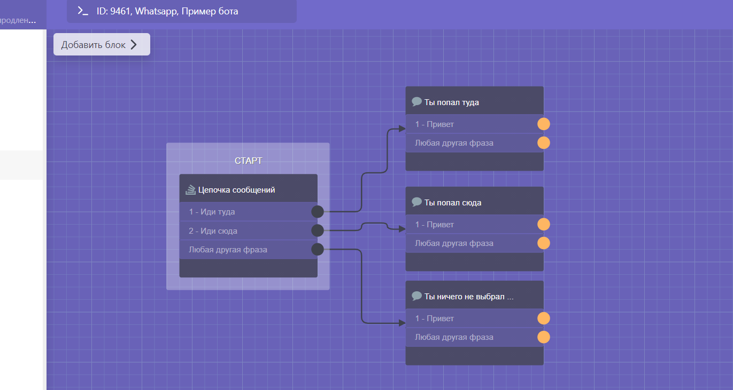The image size is (733, 390).
Task: Click the stacked messages icon on Цепочка сообщений
Action: [x=191, y=189]
